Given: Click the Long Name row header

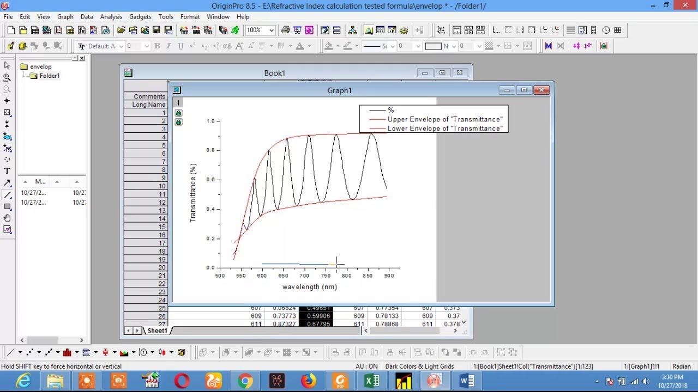Looking at the screenshot, I should coord(146,105).
